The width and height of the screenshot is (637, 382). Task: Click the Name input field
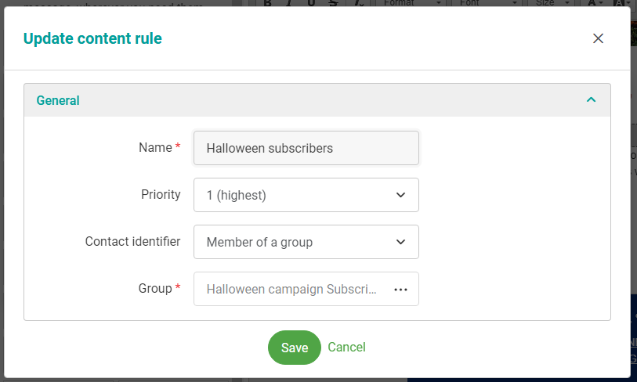click(306, 148)
